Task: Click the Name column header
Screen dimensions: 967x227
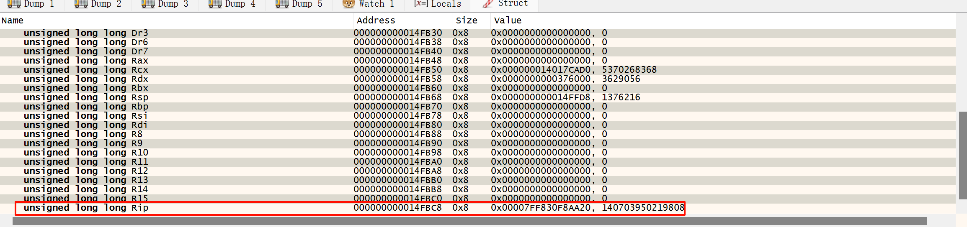Action: pyautogui.click(x=176, y=20)
